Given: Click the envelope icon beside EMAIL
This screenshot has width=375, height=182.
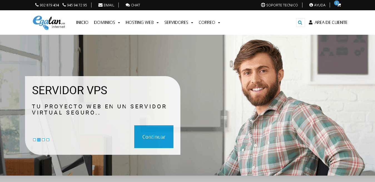Looking at the screenshot, I should (100, 5).
